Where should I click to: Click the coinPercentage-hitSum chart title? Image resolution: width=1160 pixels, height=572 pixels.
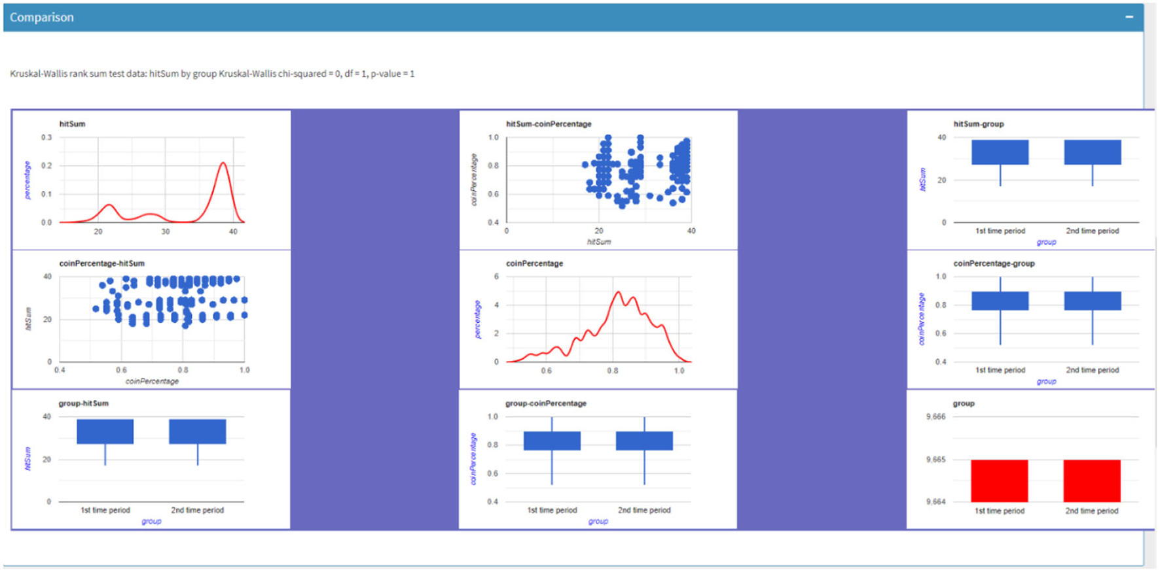102,263
